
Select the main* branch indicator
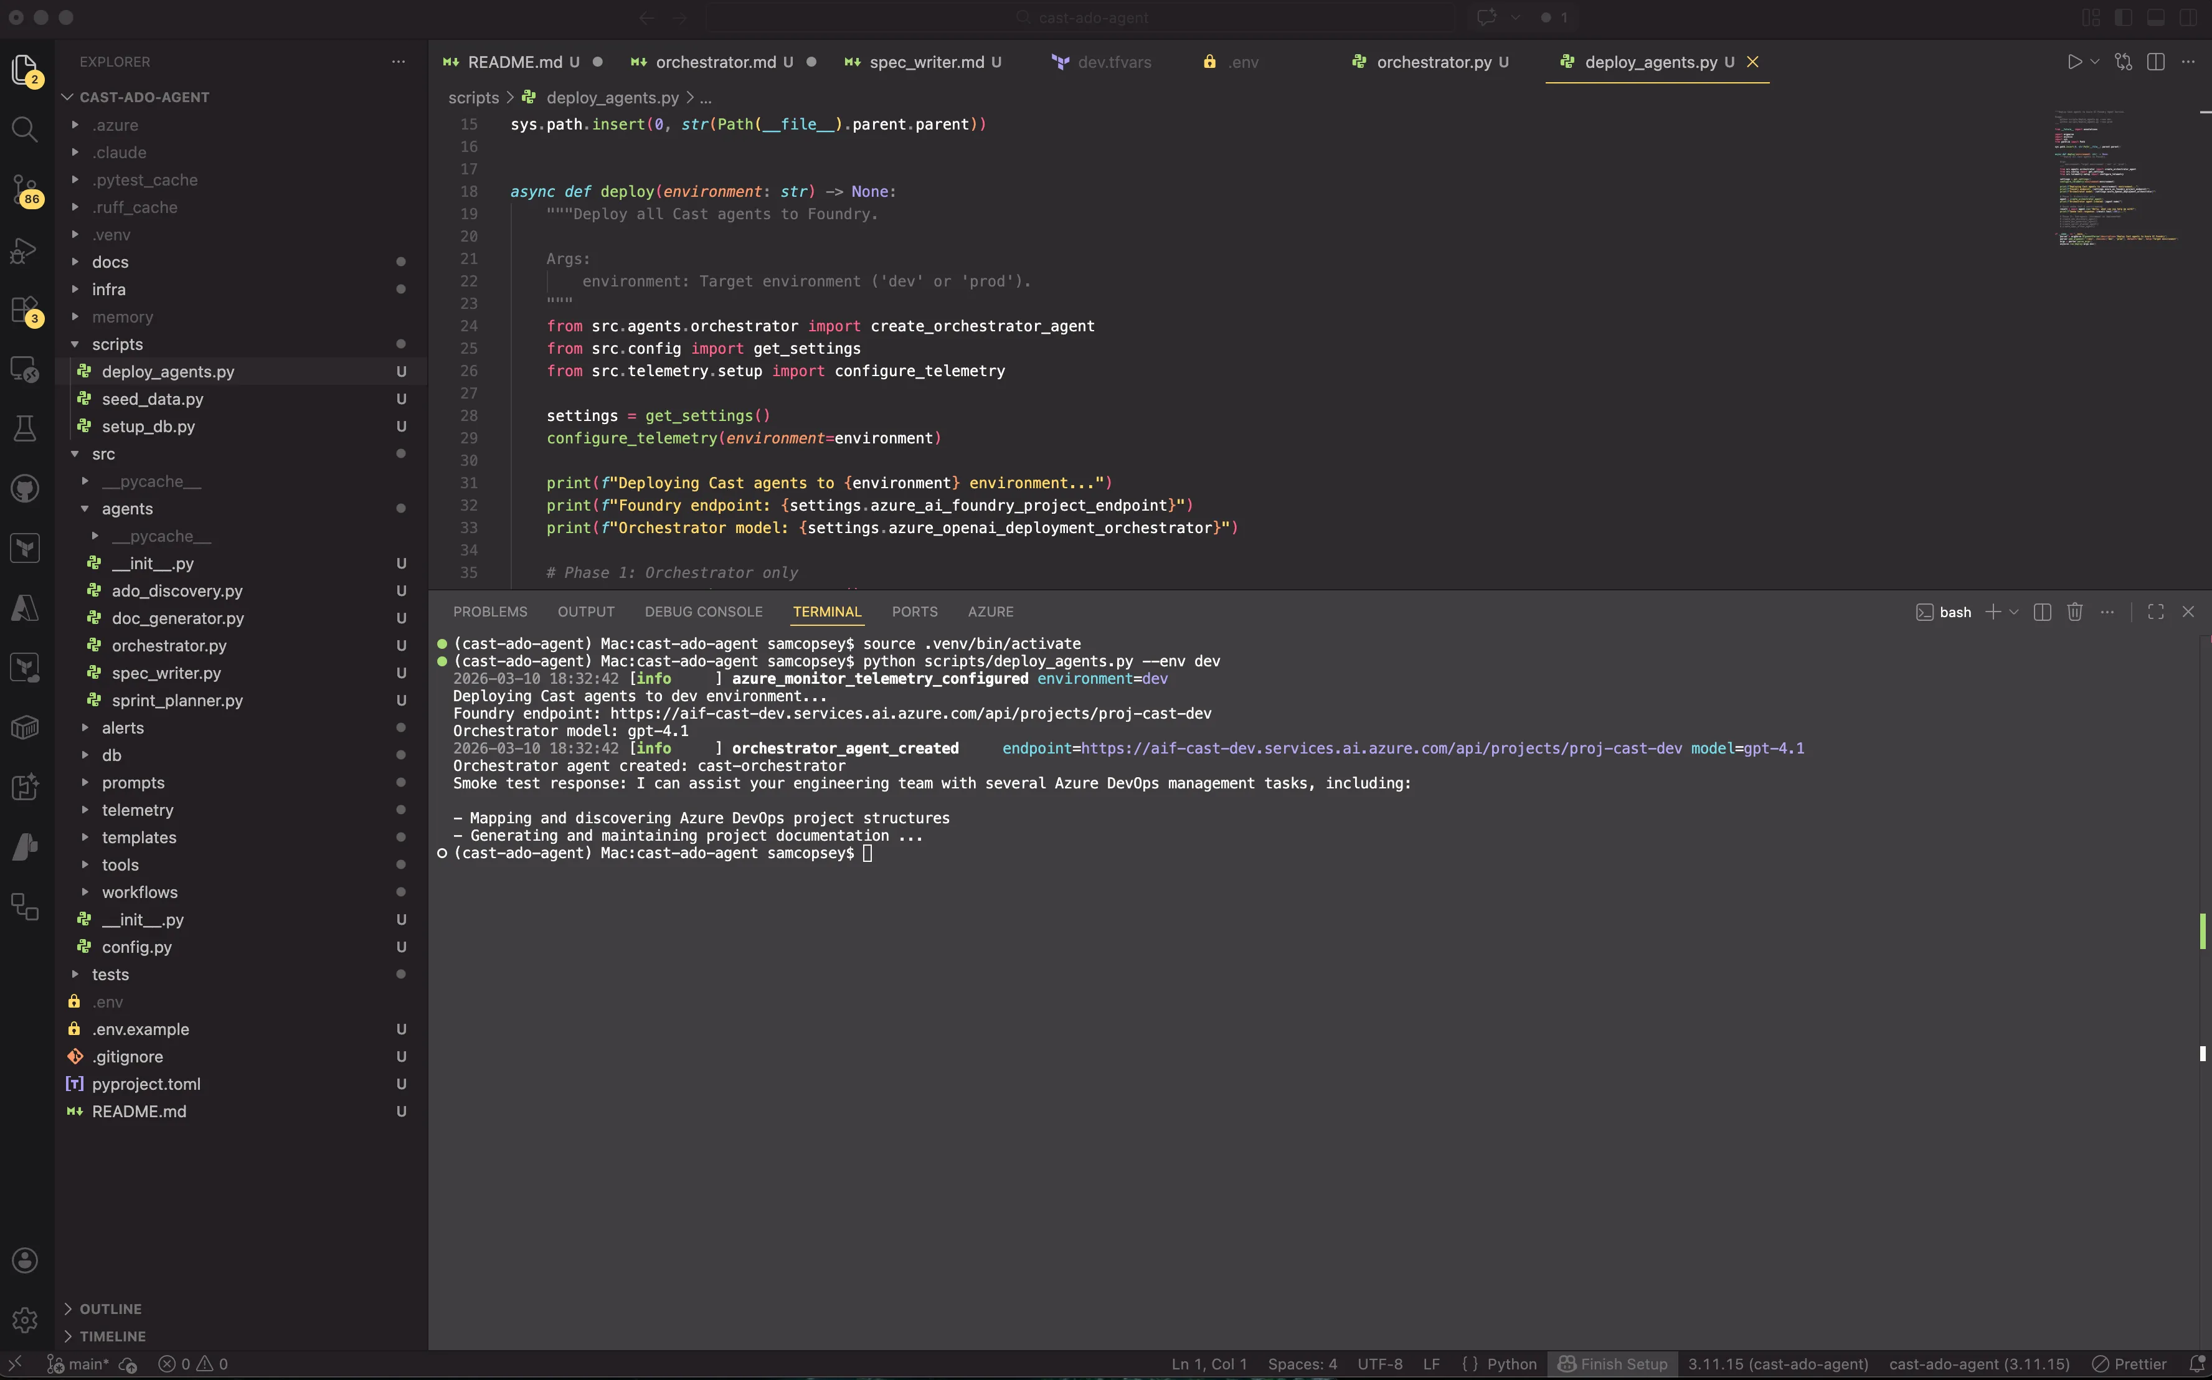pyautogui.click(x=87, y=1364)
